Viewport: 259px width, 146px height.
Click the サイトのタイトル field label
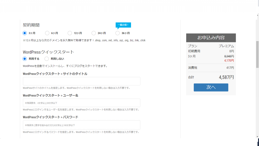click(55, 74)
